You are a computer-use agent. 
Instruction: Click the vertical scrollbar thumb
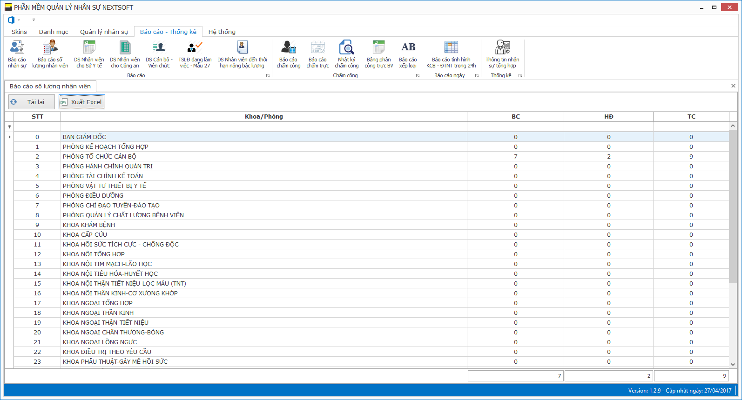733,206
